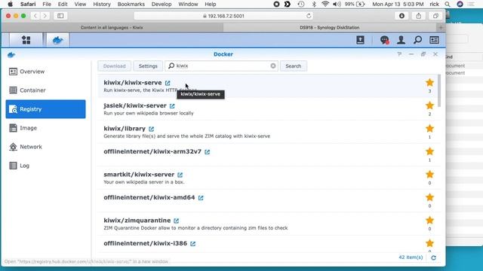
Task: Click the star on kiwix/library row
Action: 429,129
